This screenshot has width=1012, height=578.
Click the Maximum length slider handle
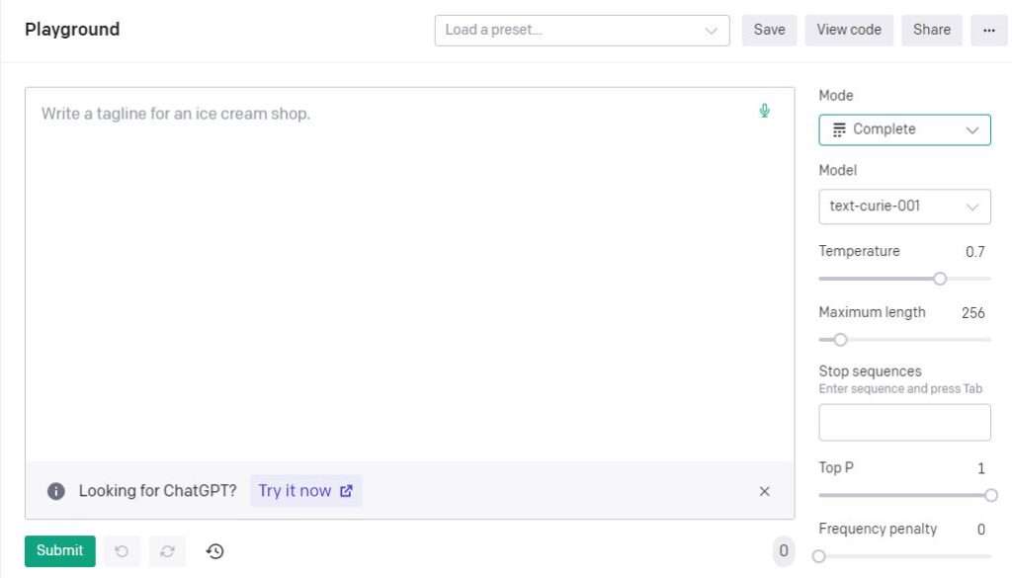tap(840, 339)
